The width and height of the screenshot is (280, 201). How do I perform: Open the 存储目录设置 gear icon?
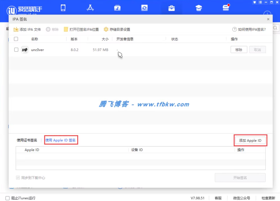coord(106,29)
